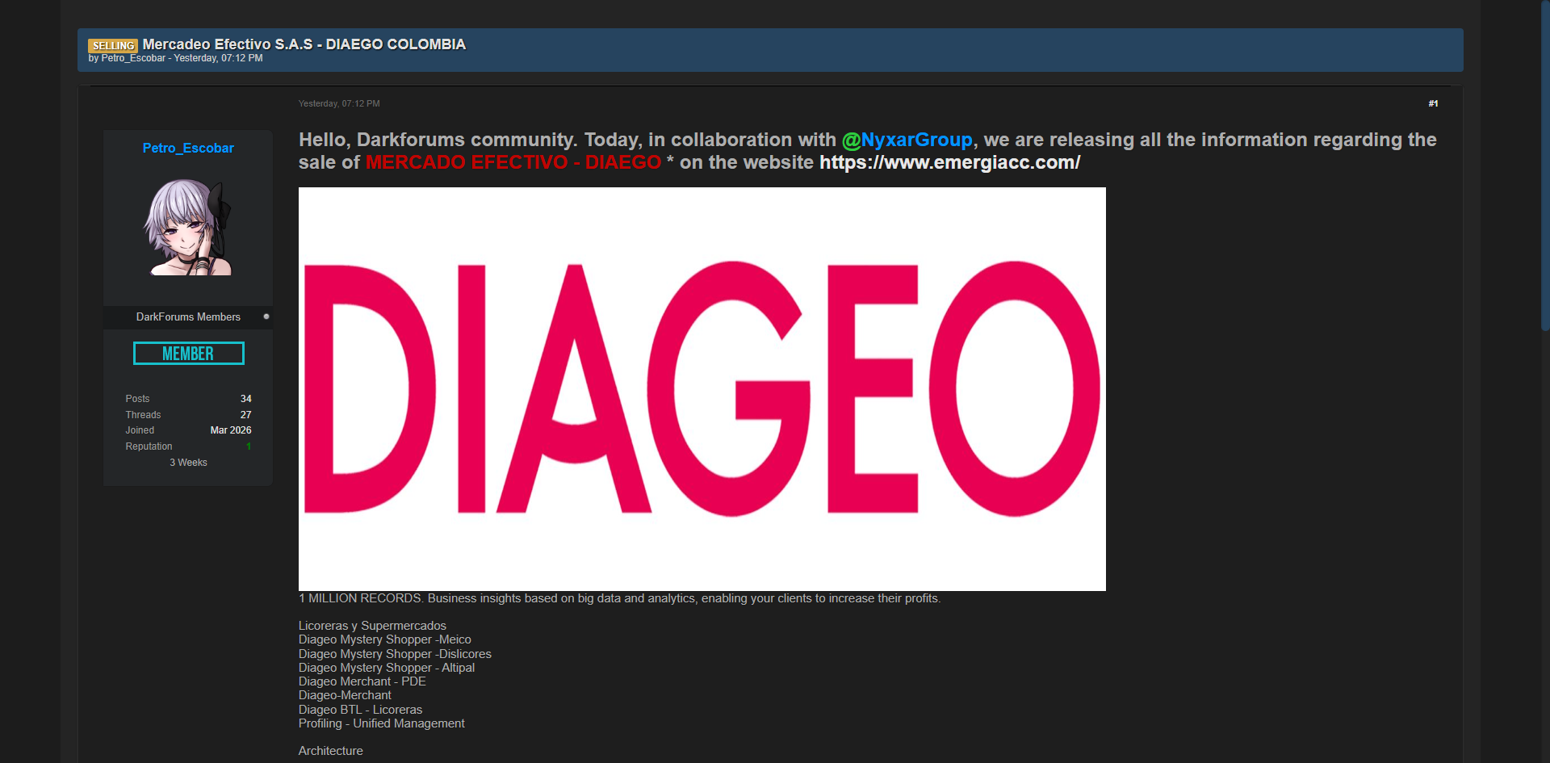Click the MEMBER rank badge
1550x763 pixels.
point(188,354)
